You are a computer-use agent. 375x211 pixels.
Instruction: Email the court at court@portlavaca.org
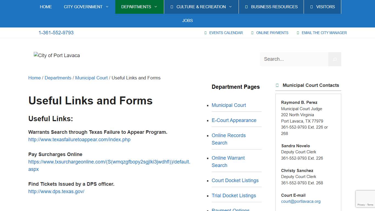pos(301,201)
